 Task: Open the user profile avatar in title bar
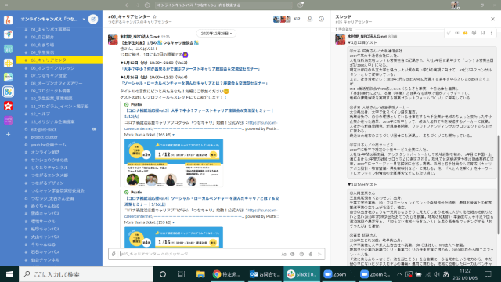pos(455,5)
